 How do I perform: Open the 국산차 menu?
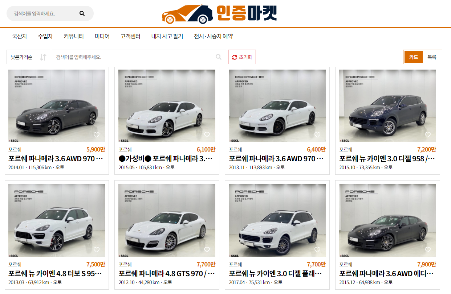[20, 36]
